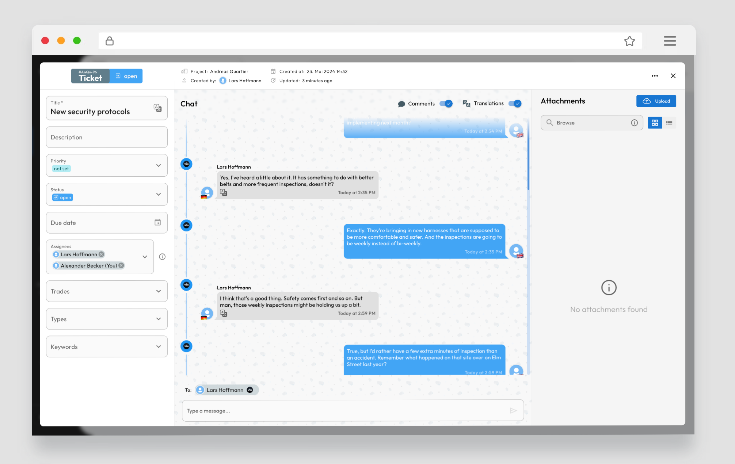This screenshot has width=735, height=464.
Task: Expand the Keywords dropdown
Action: coord(159,347)
